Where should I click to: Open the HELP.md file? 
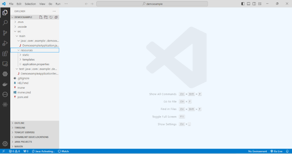click(35, 83)
